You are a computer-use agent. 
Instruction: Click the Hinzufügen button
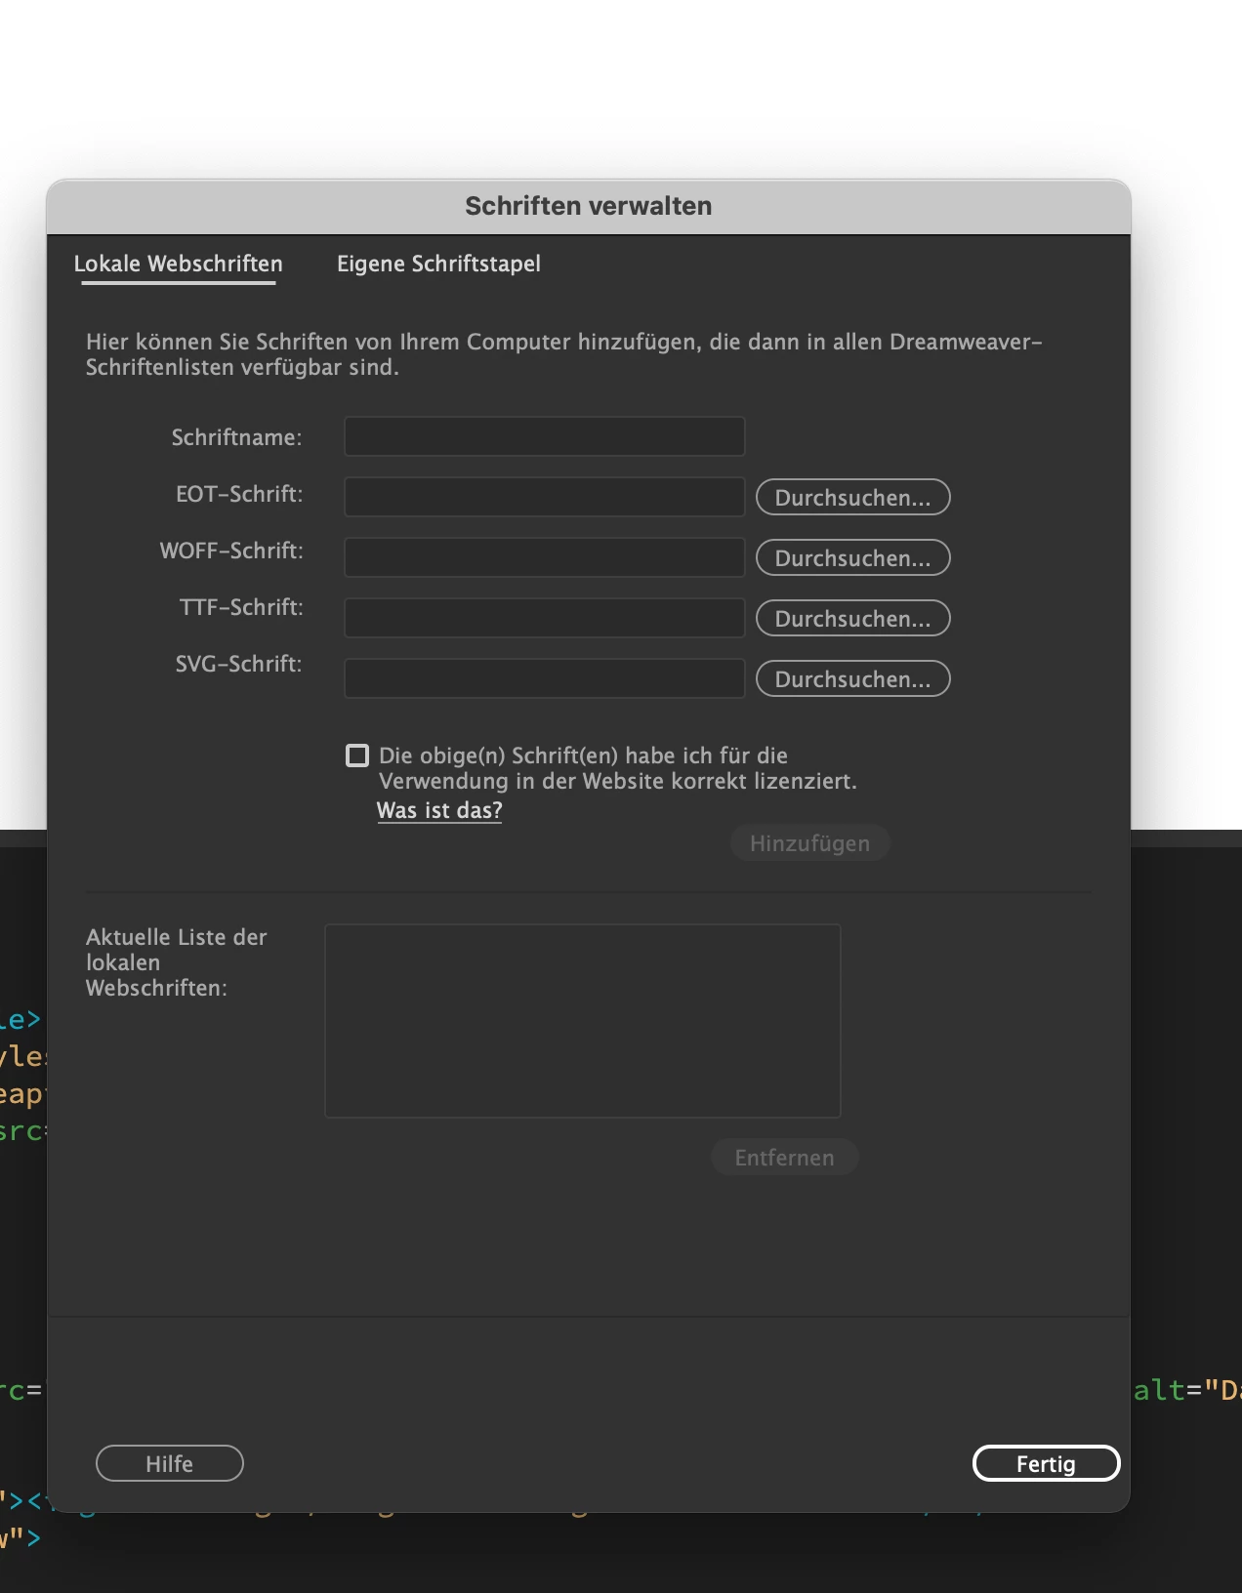point(809,843)
